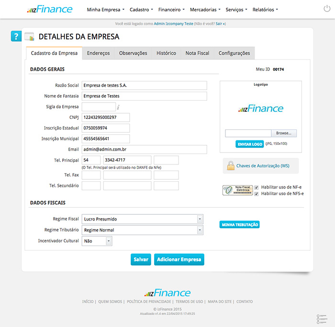
Task: Expand the Regime Fiscal dropdown
Action: tap(200, 219)
